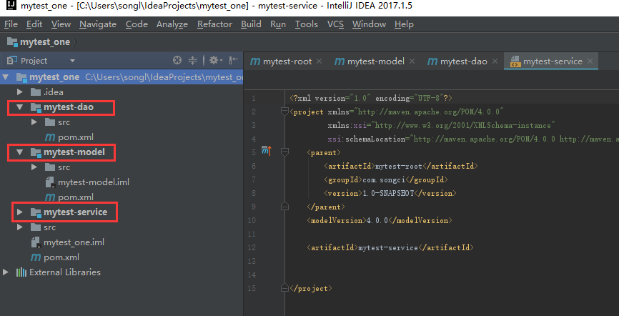Open the Help menu
This screenshot has width=619, height=316.
[404, 24]
